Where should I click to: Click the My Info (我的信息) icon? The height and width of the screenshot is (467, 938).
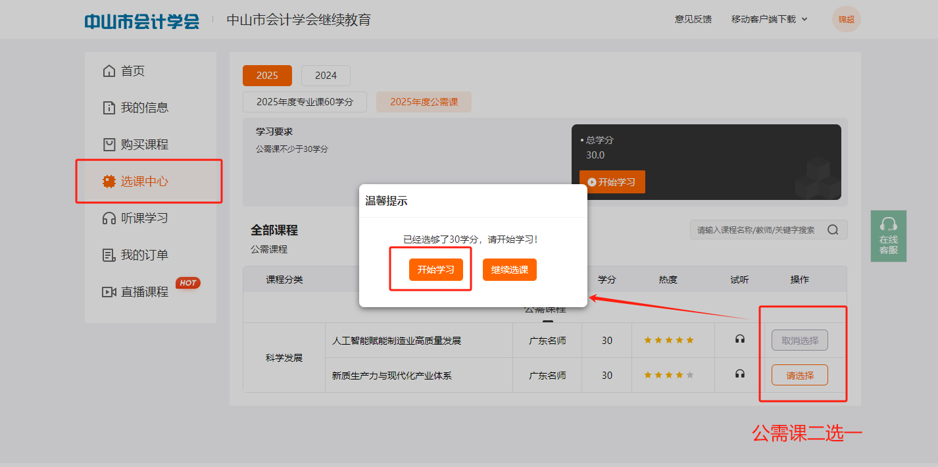tap(109, 108)
